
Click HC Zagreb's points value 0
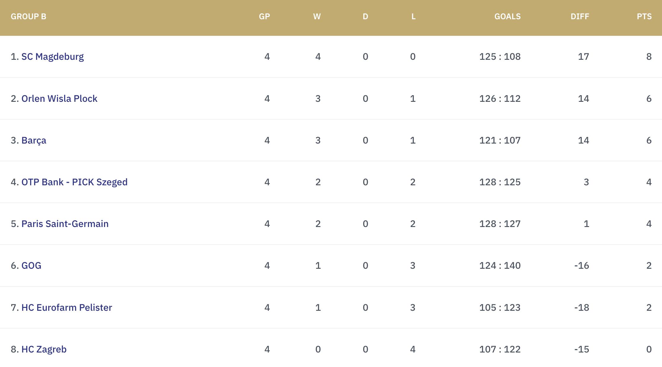[649, 349]
